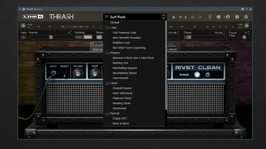Toggle the Capo power button
This screenshot has width=266, height=149.
(23, 37)
